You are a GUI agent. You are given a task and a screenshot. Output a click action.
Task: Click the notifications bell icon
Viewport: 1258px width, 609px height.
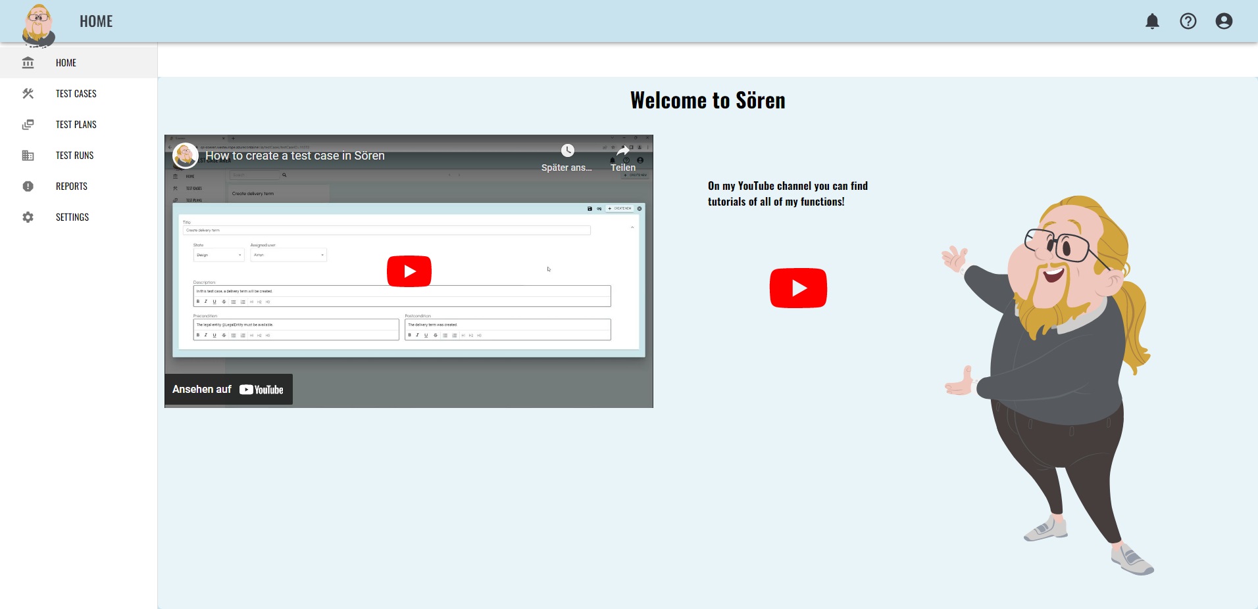click(1152, 22)
